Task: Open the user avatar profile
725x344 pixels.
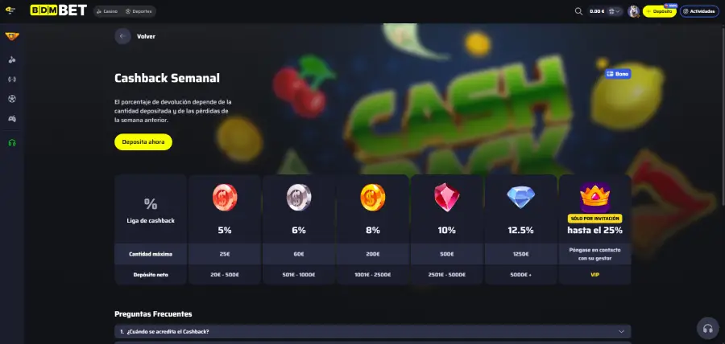Action: (633, 11)
